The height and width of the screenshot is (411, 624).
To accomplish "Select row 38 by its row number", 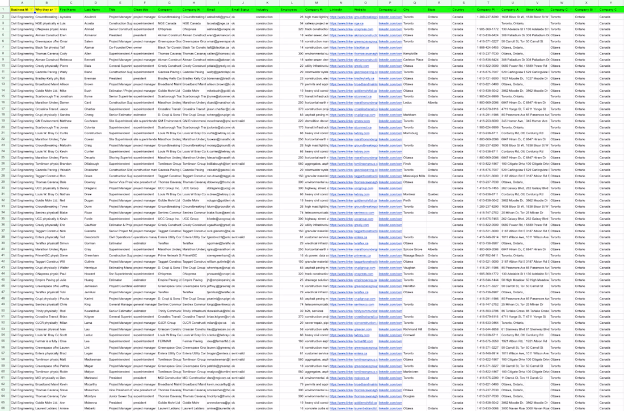I will [x=5, y=237].
